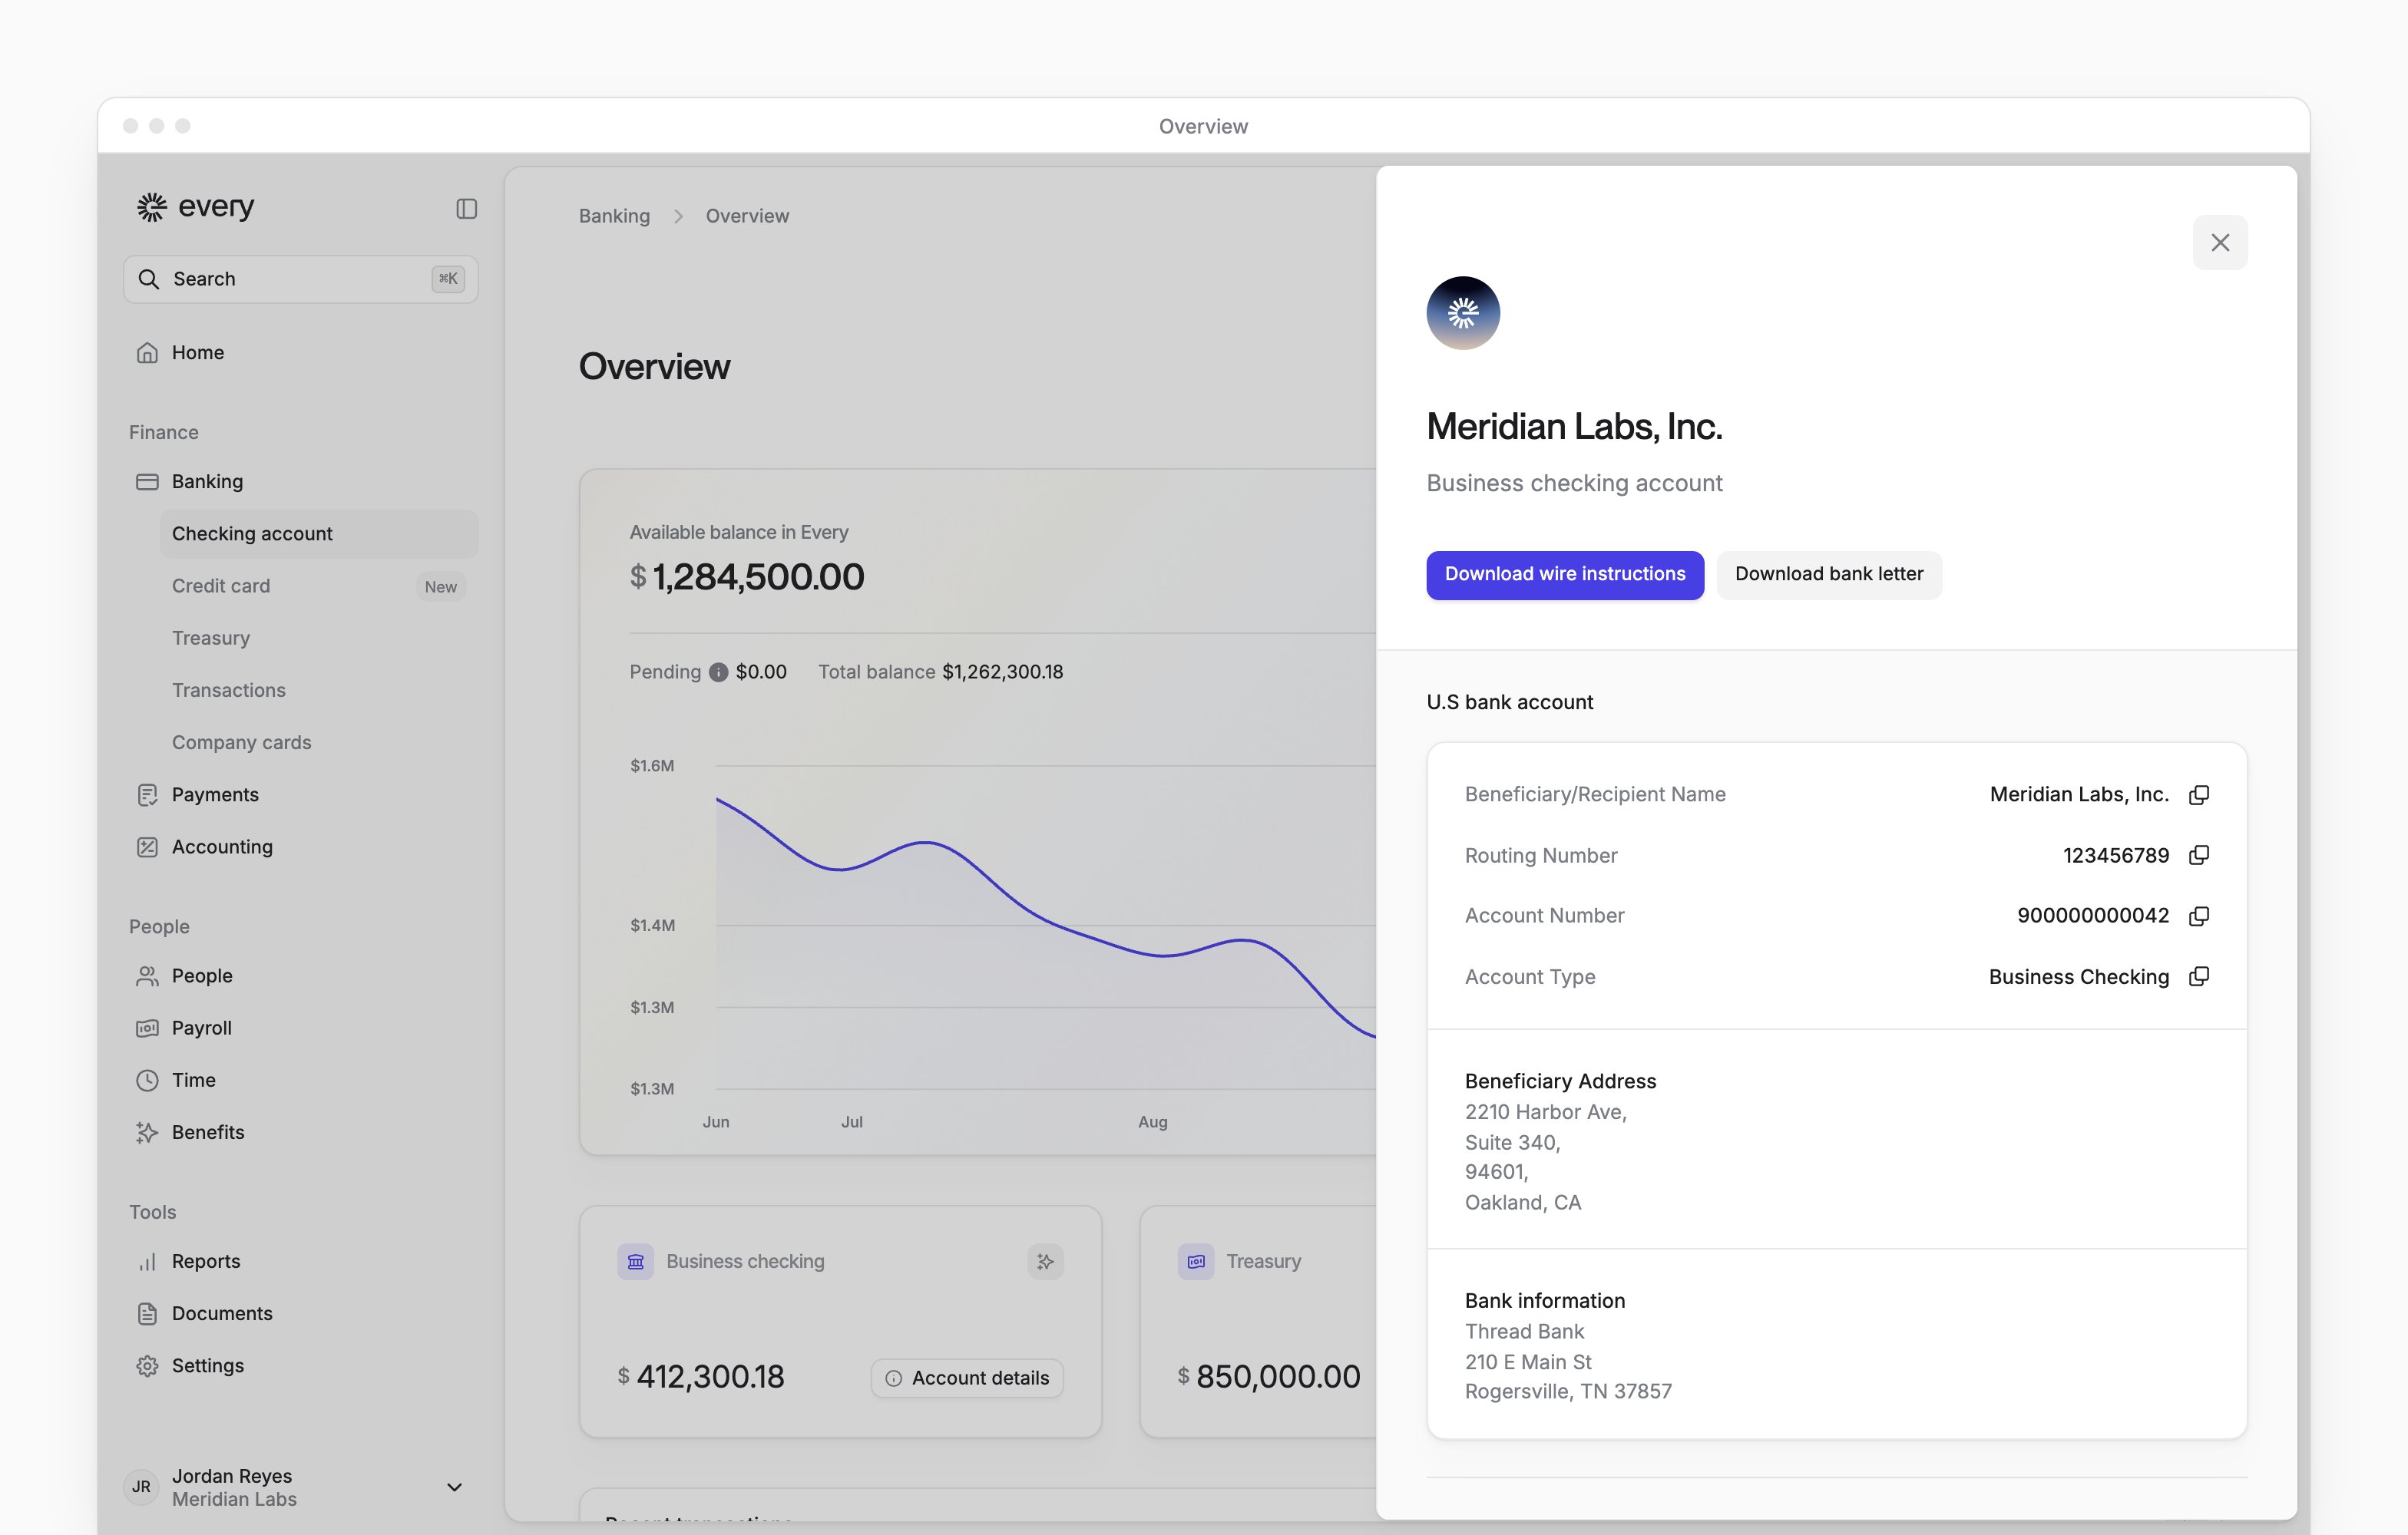This screenshot has width=2408, height=1535.
Task: Click the Meridian Labs round avatar logo
Action: (1463, 313)
